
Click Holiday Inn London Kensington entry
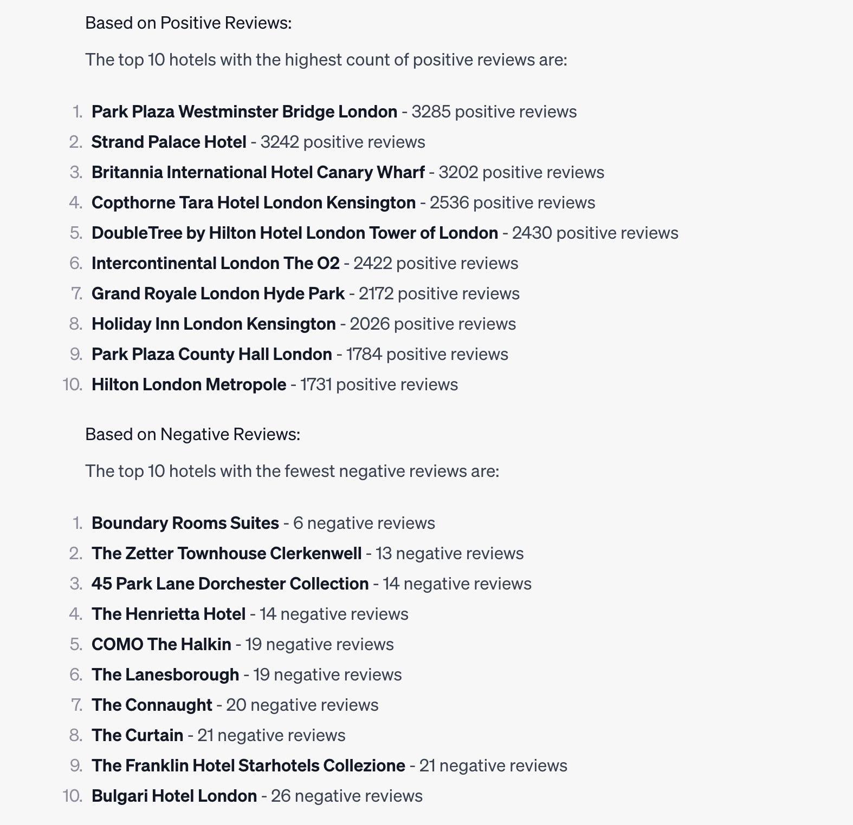point(214,324)
